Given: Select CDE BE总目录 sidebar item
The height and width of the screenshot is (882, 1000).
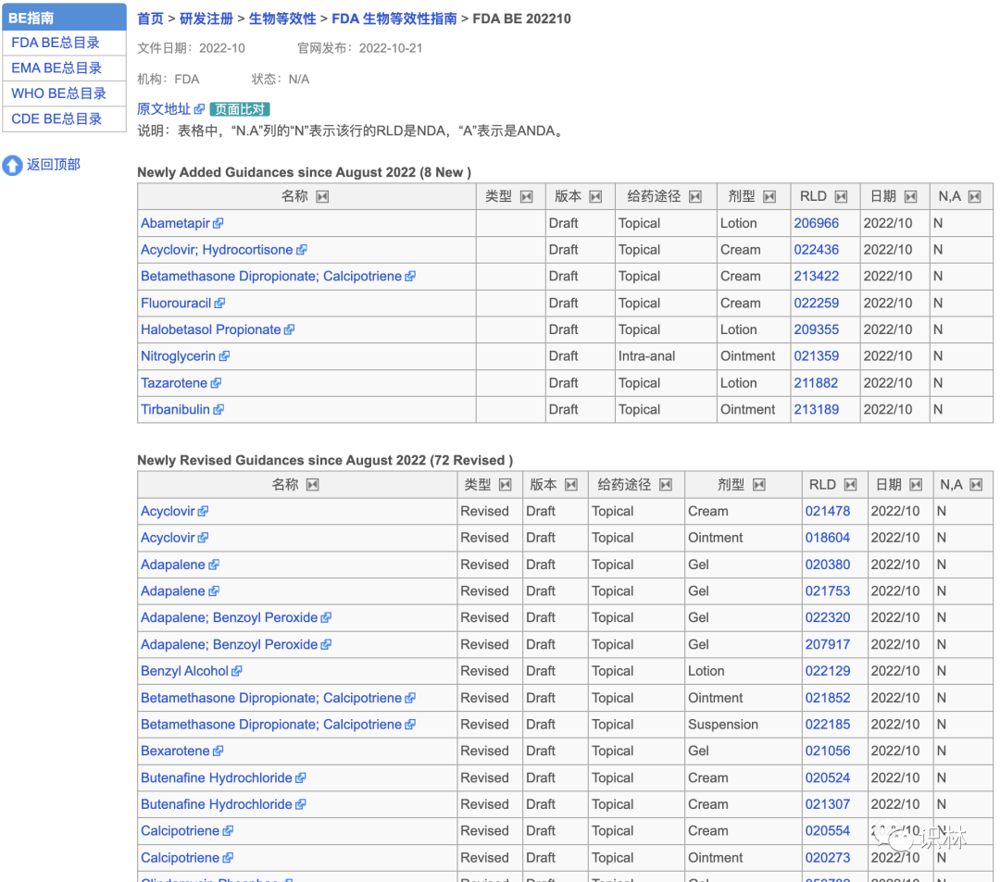Looking at the screenshot, I should click(56, 119).
